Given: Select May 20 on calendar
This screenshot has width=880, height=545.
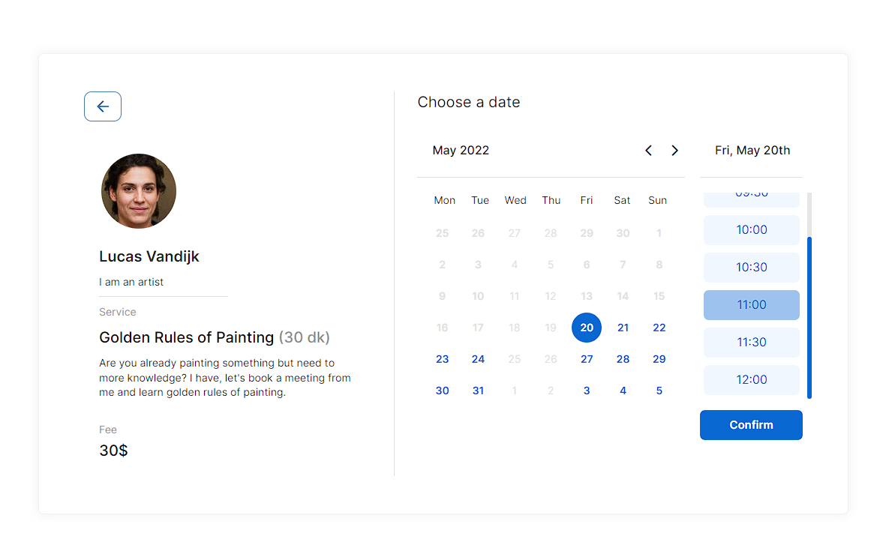Looking at the screenshot, I should 587,328.
